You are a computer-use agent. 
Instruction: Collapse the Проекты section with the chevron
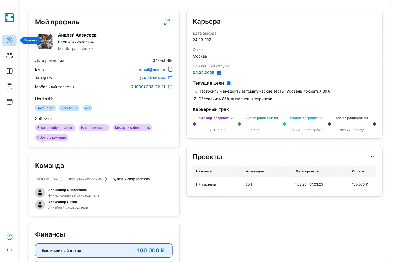tap(373, 157)
